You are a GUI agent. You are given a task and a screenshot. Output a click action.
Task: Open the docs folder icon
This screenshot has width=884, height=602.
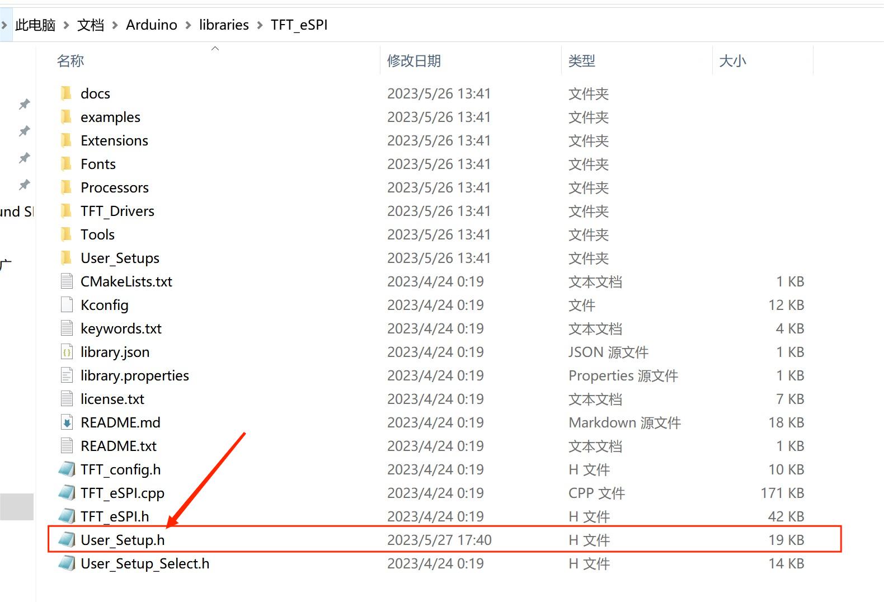pyautogui.click(x=66, y=93)
